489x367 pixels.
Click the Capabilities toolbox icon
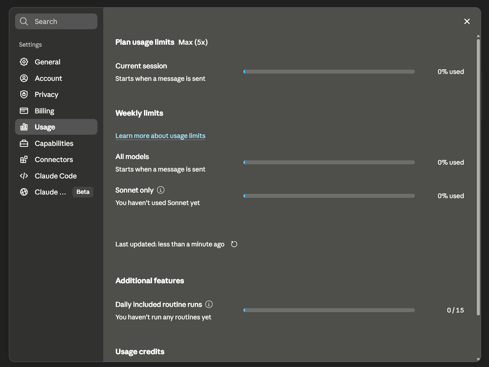pos(24,143)
